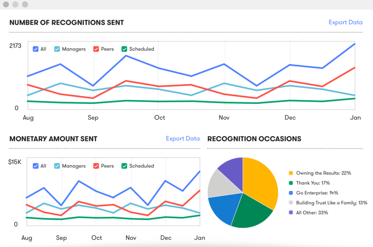Click the $15K axis value
The height and width of the screenshot is (247, 373).
15,162
